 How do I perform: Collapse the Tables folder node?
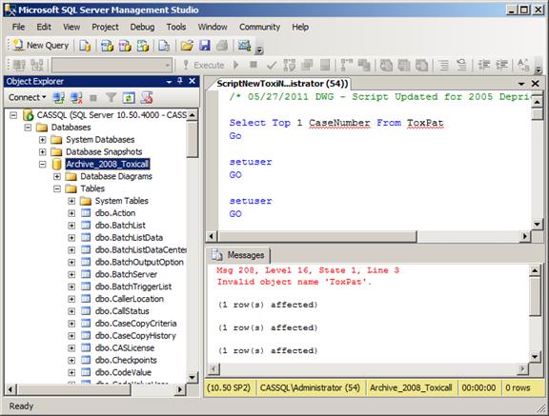coord(57,188)
